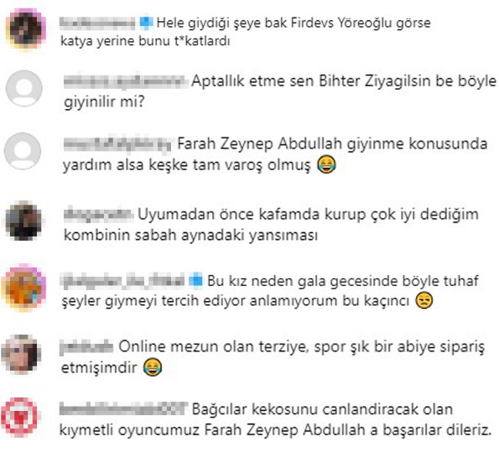Click the red circular avatar on the last comment
This screenshot has width=499, height=457.
[19, 417]
